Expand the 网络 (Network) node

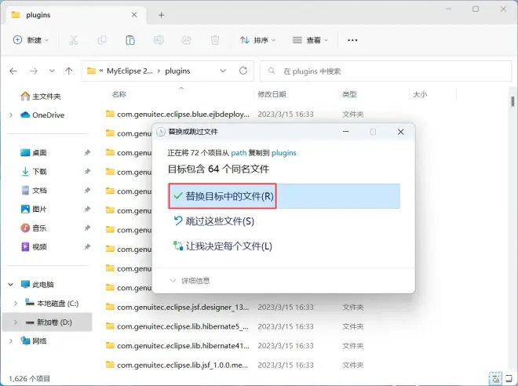tap(11, 340)
